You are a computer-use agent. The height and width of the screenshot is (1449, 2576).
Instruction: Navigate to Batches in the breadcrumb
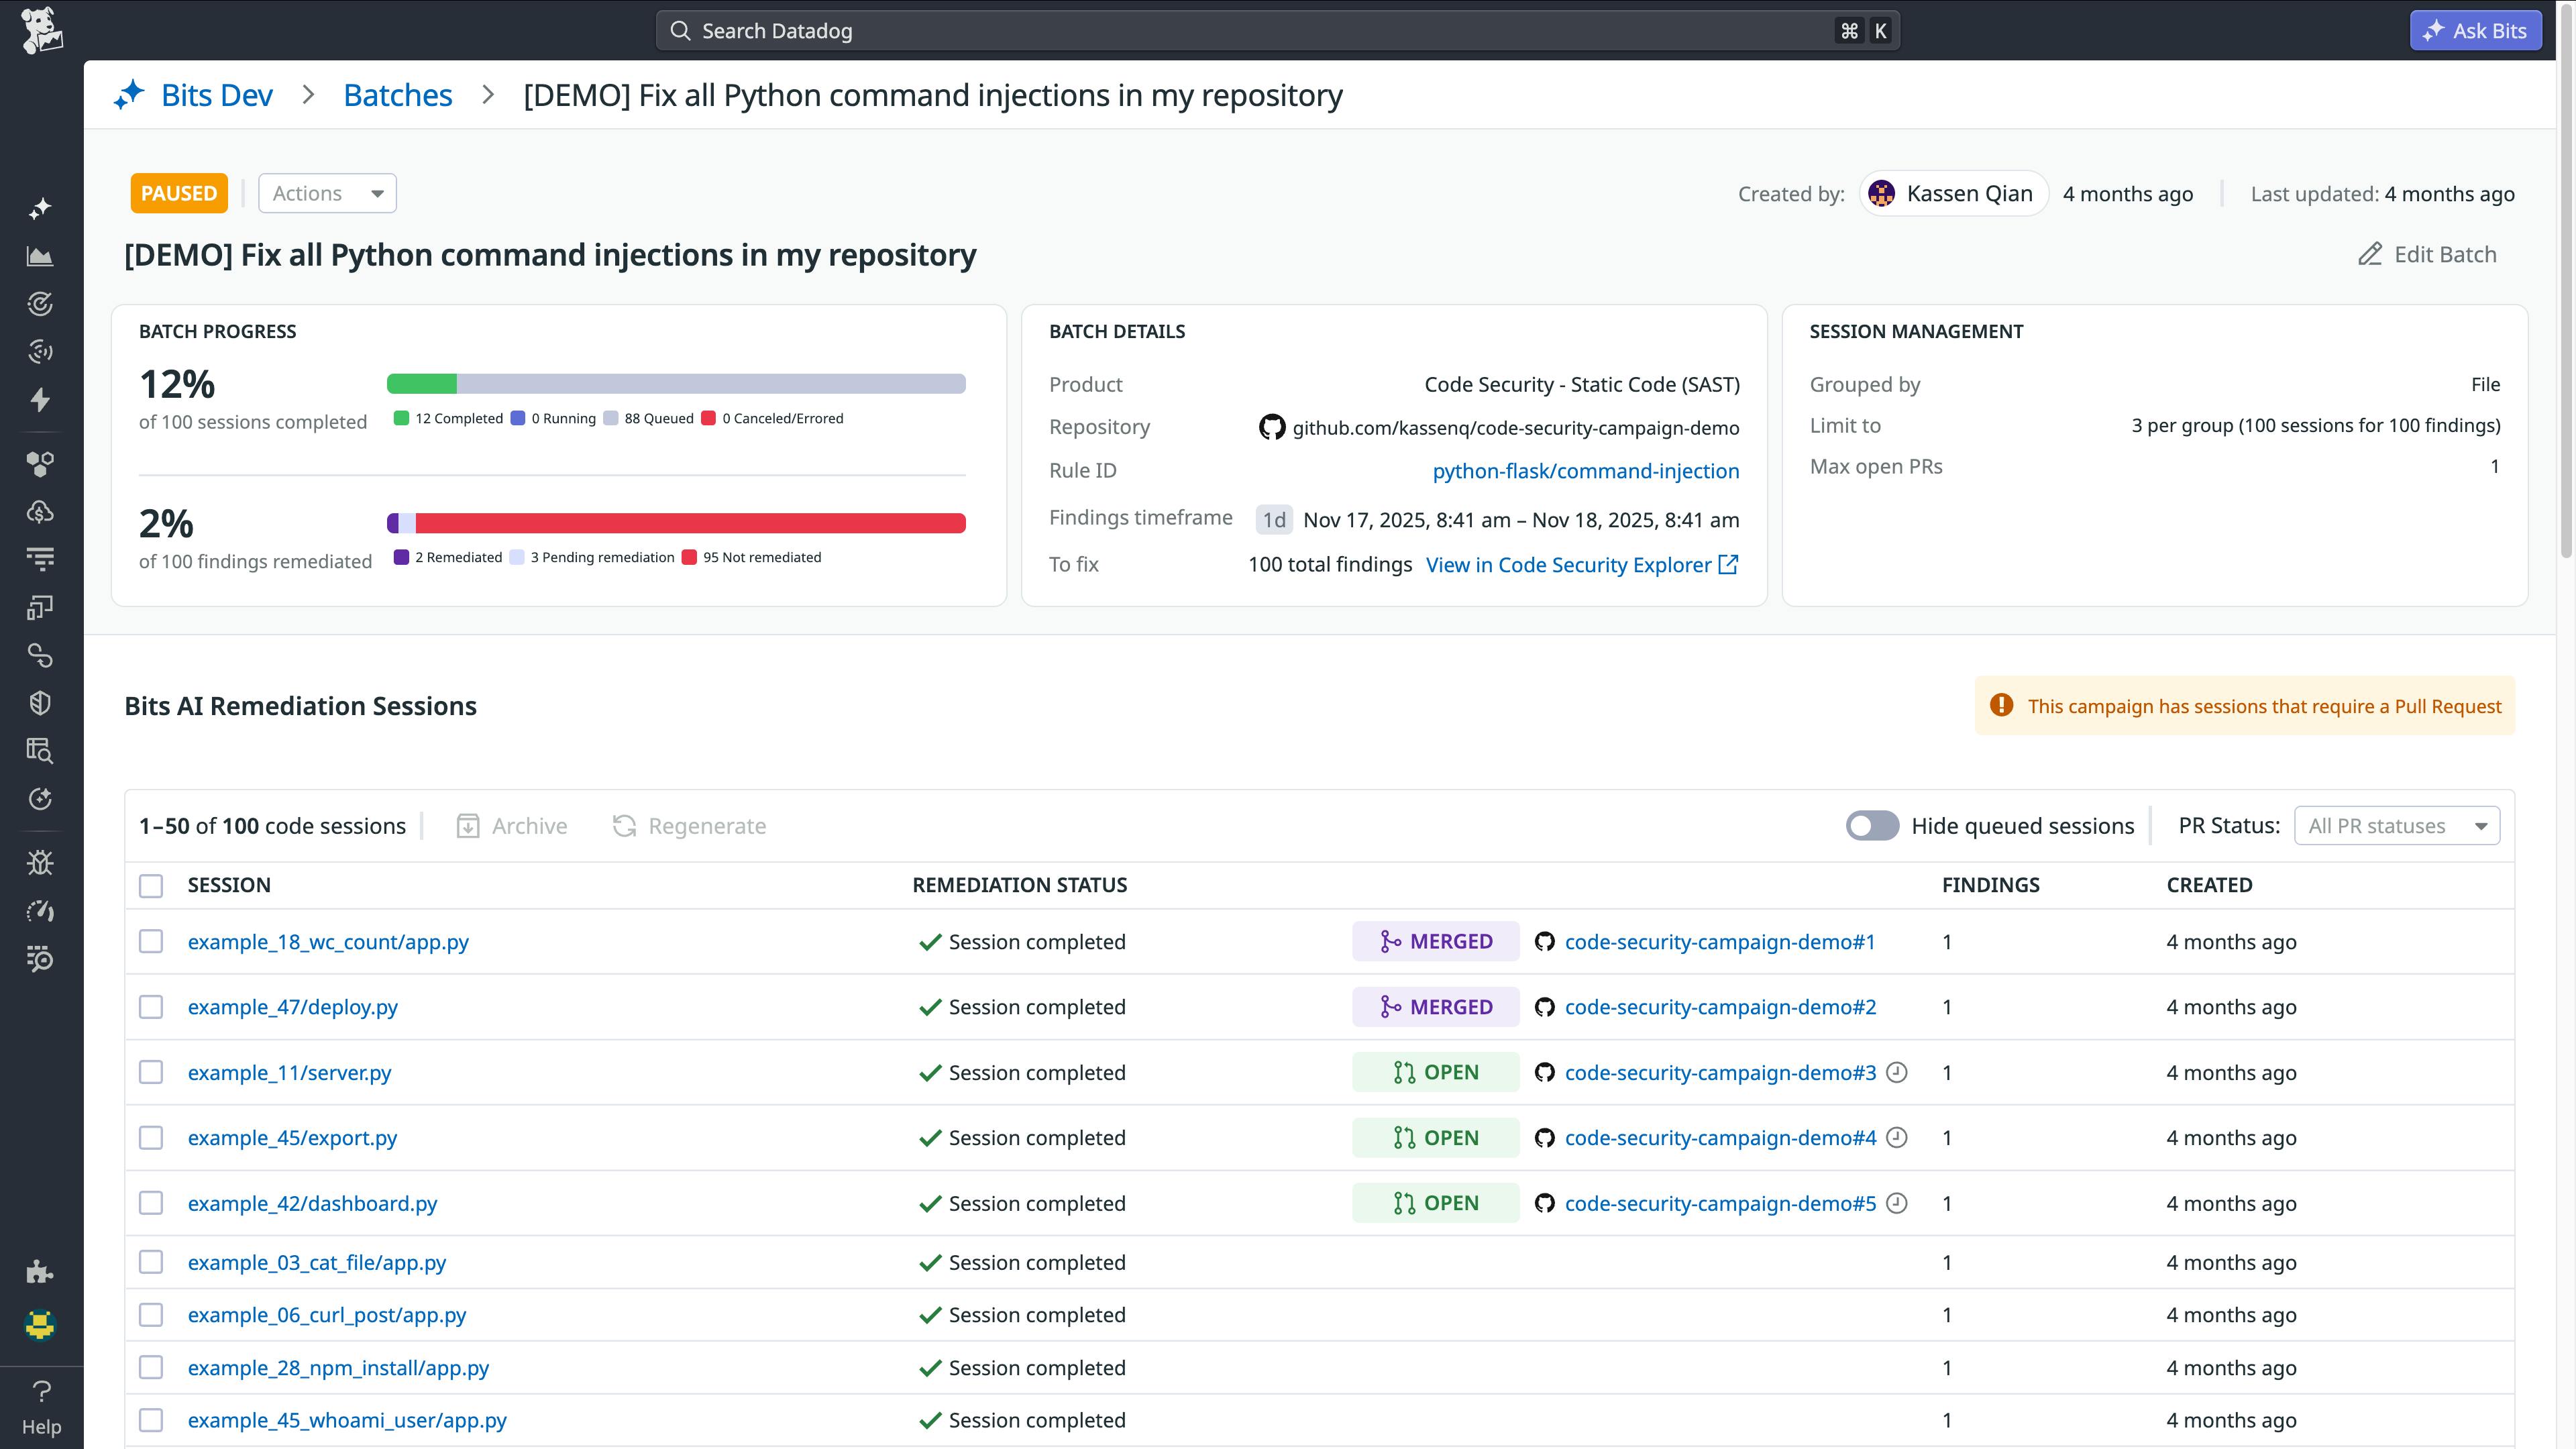pos(397,94)
